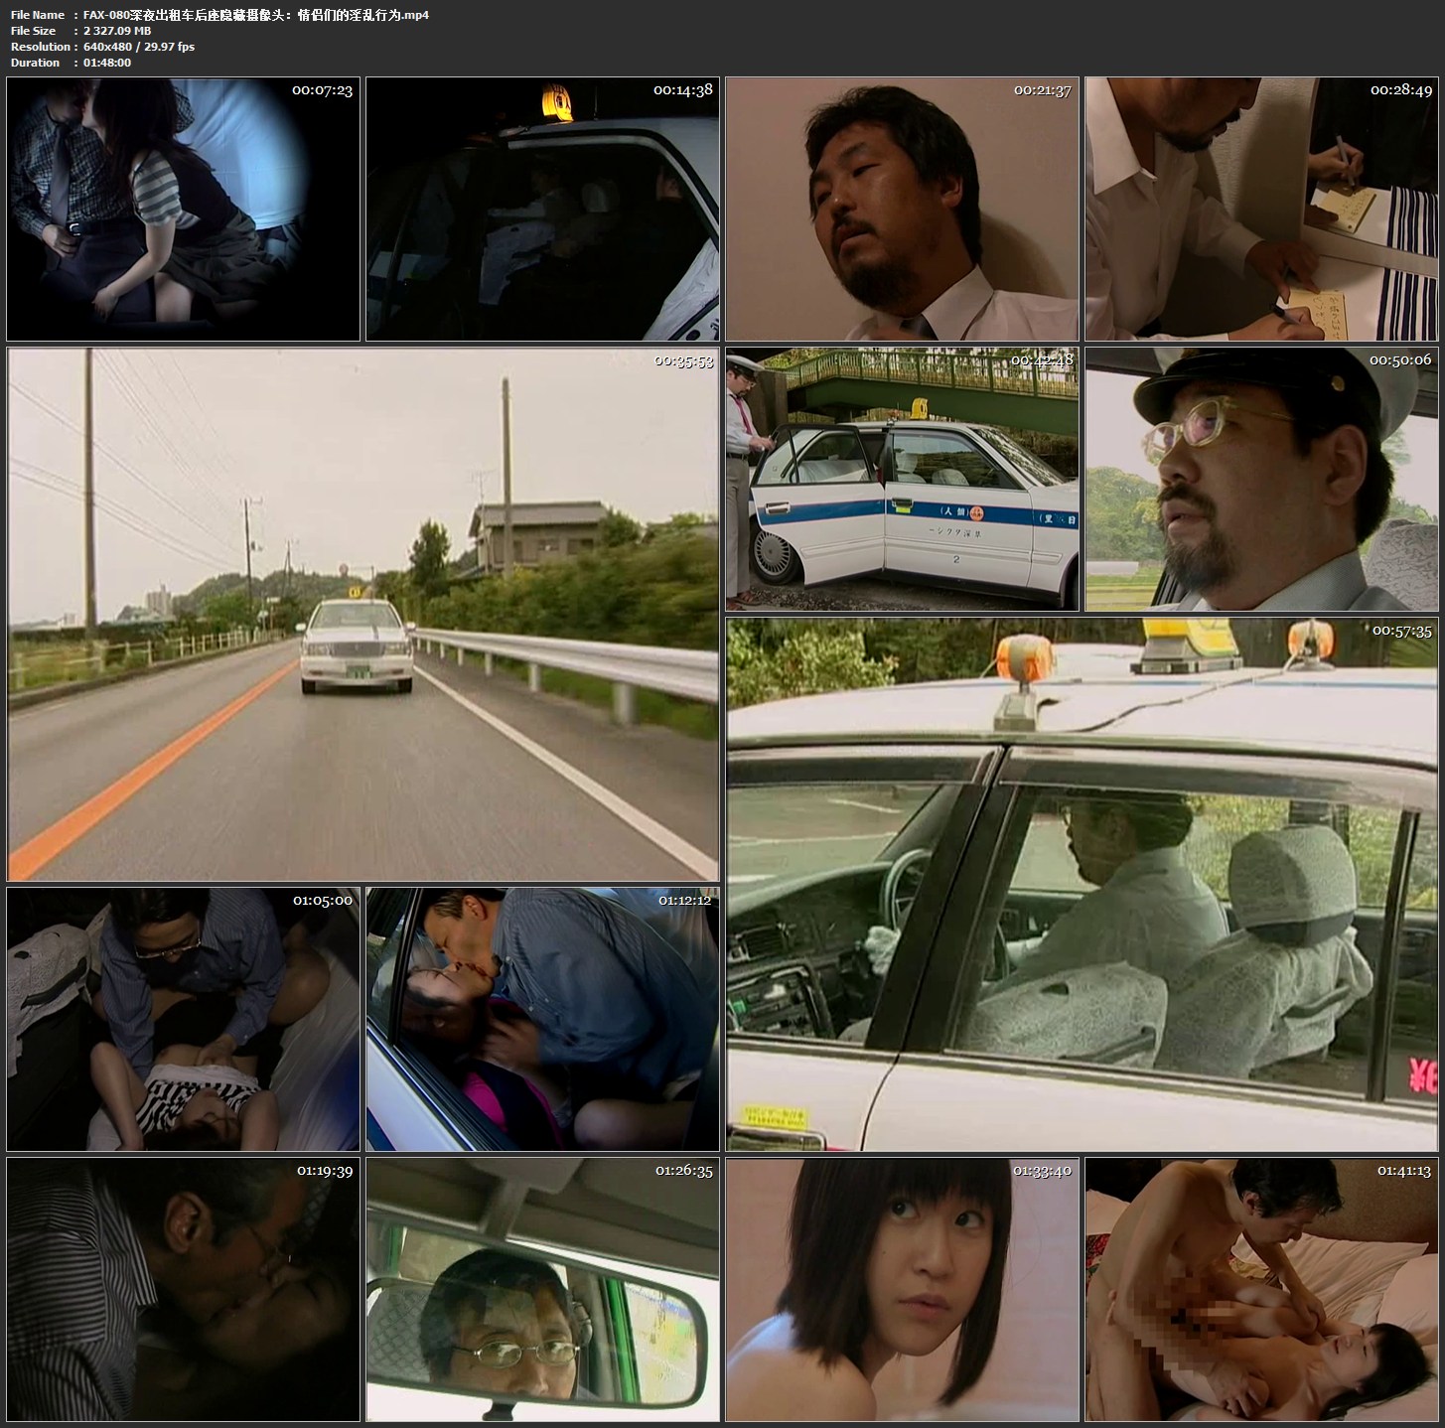Click the Duration 01:48:00 value
This screenshot has width=1445, height=1428.
tap(108, 63)
